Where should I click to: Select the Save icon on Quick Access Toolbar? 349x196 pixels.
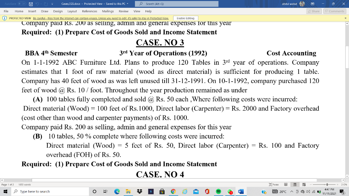point(31,3)
